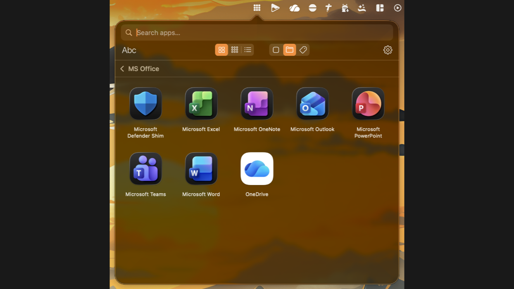Click inside the Search apps field
The image size is (514, 289).
256,32
